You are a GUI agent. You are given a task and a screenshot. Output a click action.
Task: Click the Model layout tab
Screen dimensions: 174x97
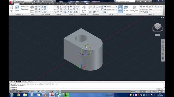click(x=18, y=82)
